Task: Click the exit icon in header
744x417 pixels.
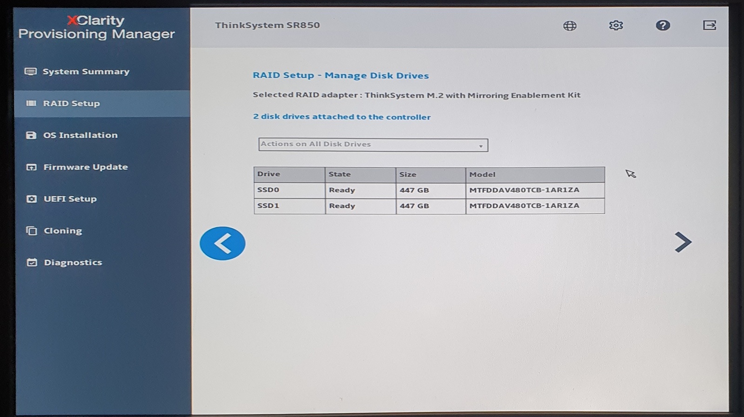Action: (709, 25)
